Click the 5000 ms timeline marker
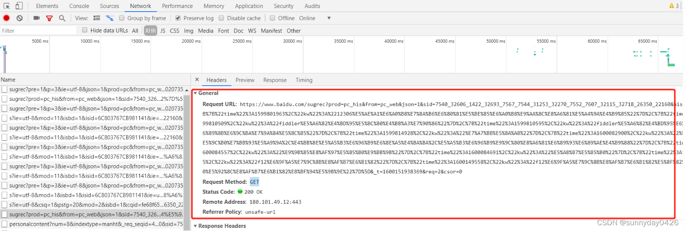Viewport: 685px width, 231px height. tap(40, 41)
